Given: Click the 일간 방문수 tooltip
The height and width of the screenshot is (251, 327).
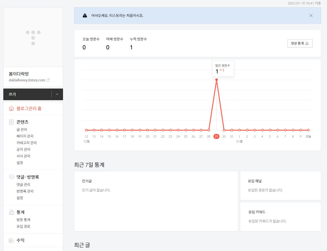Looking at the screenshot, I should (x=223, y=69).
